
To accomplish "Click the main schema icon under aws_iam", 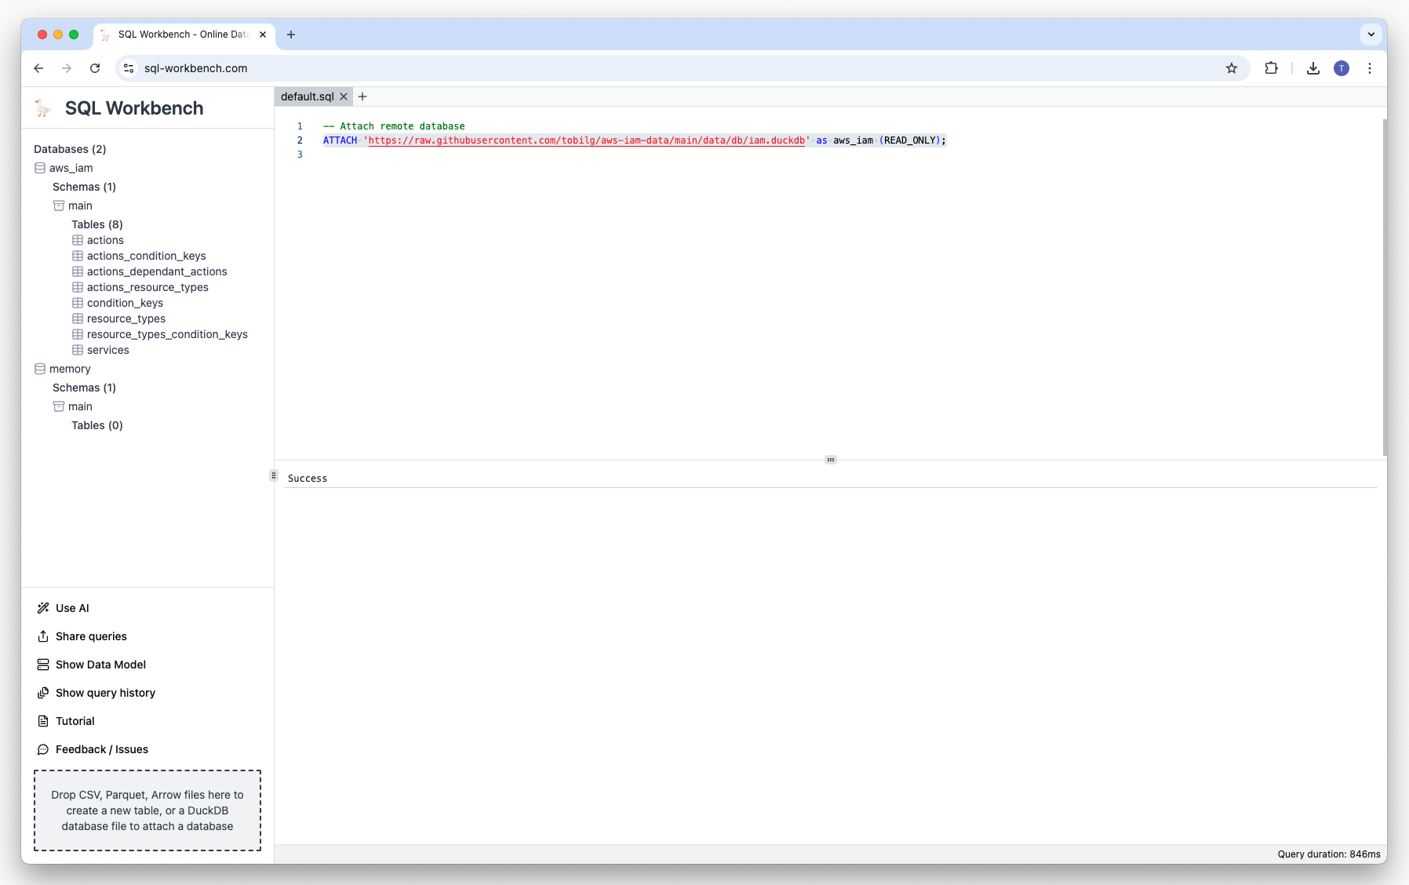I will (x=60, y=206).
